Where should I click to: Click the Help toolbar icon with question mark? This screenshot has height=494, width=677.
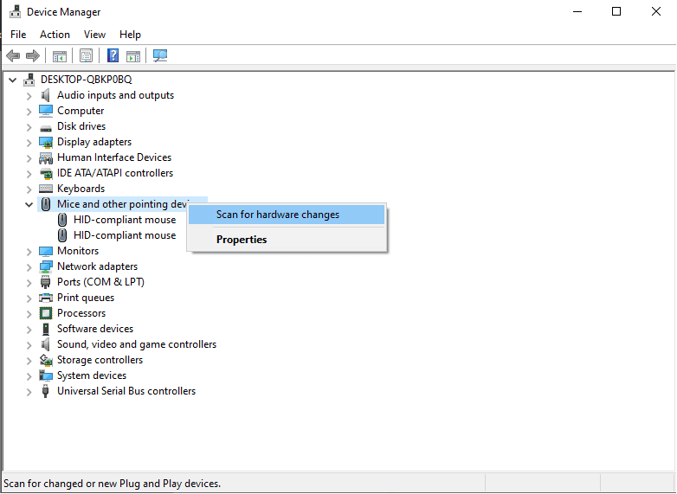(113, 56)
